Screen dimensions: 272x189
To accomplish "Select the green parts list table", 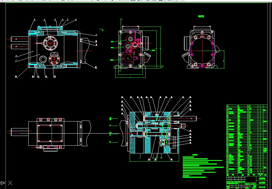I will pyautogui.click(x=247, y=140).
